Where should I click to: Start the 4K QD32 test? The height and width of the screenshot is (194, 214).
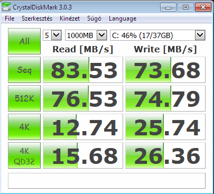tap(24, 155)
